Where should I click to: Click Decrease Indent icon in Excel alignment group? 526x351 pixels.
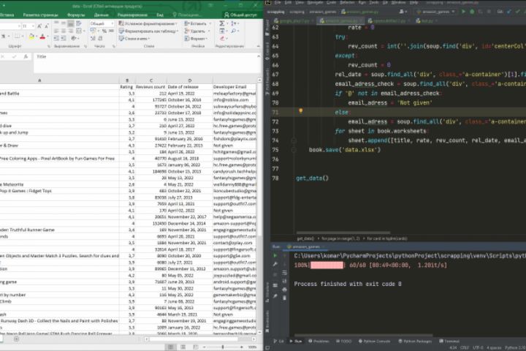coord(56,38)
